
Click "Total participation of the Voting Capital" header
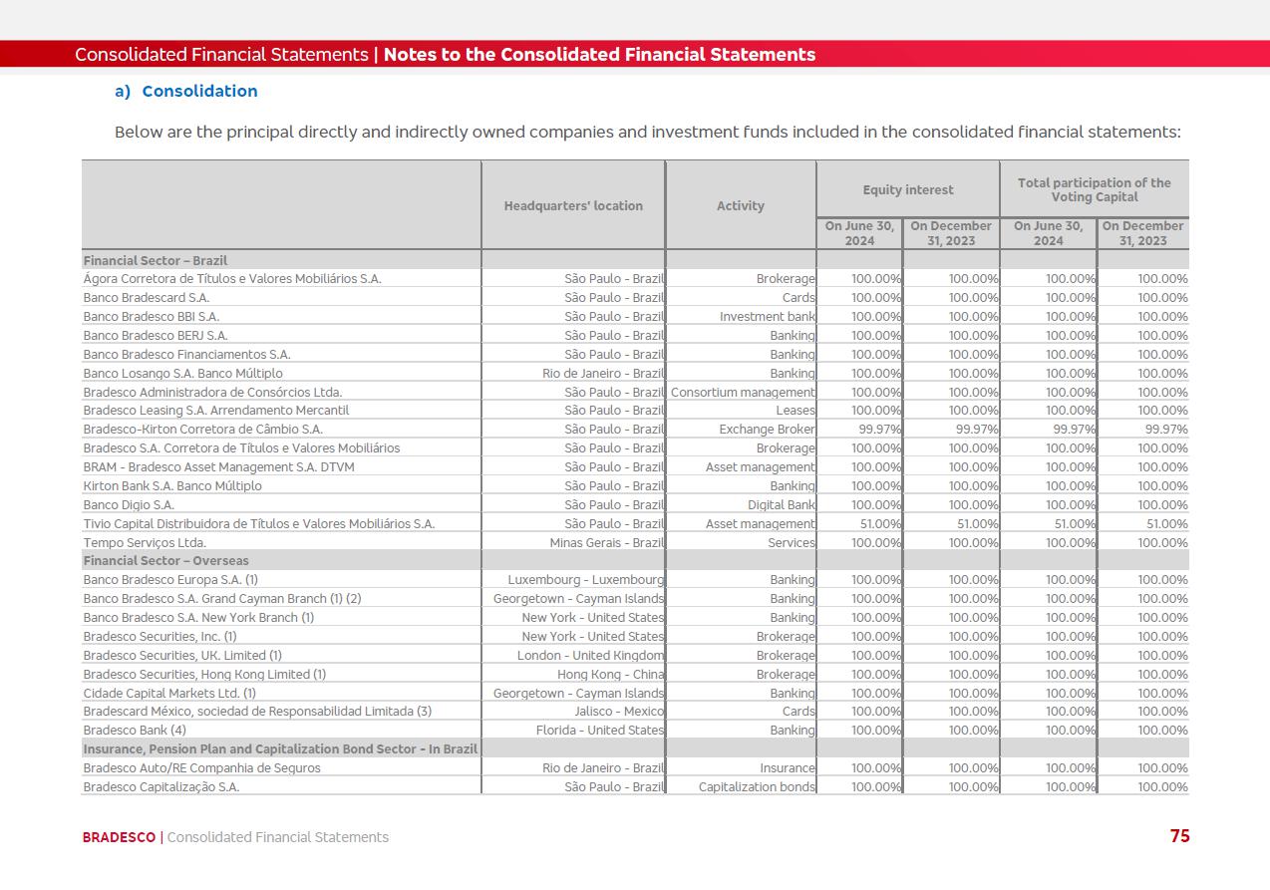click(x=1094, y=190)
